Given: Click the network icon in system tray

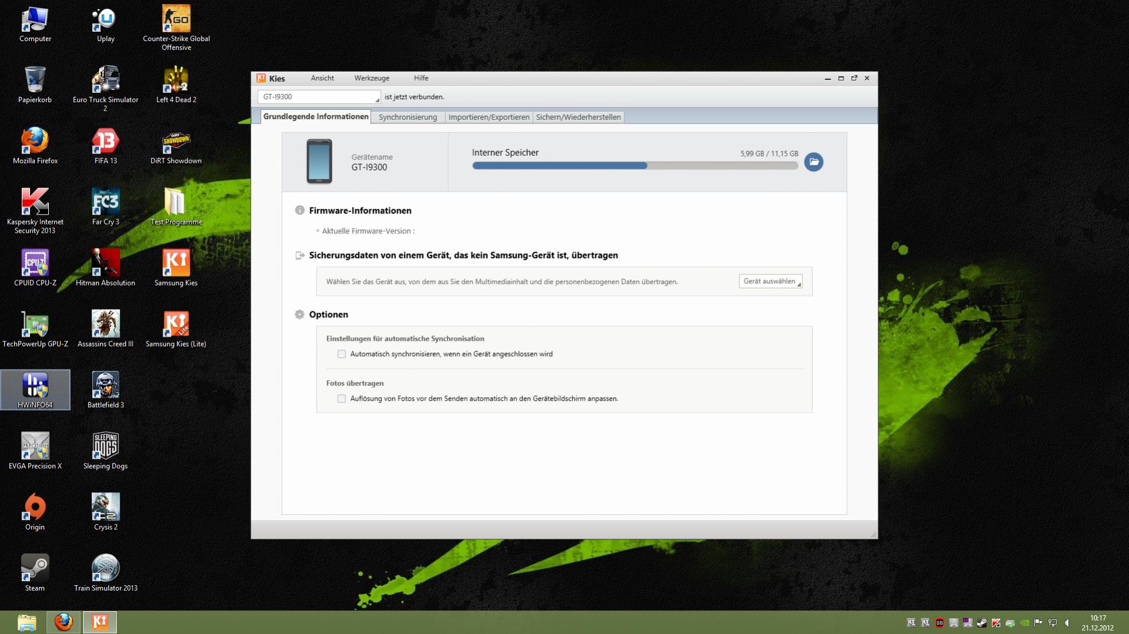Looking at the screenshot, I should (1053, 623).
